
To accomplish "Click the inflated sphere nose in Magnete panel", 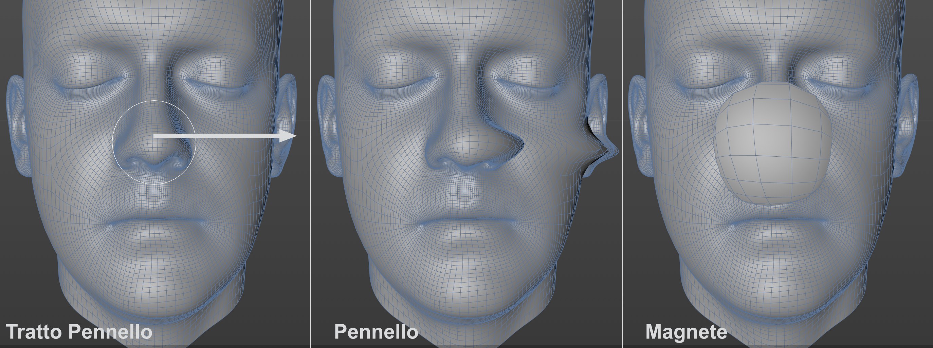I will click(772, 144).
